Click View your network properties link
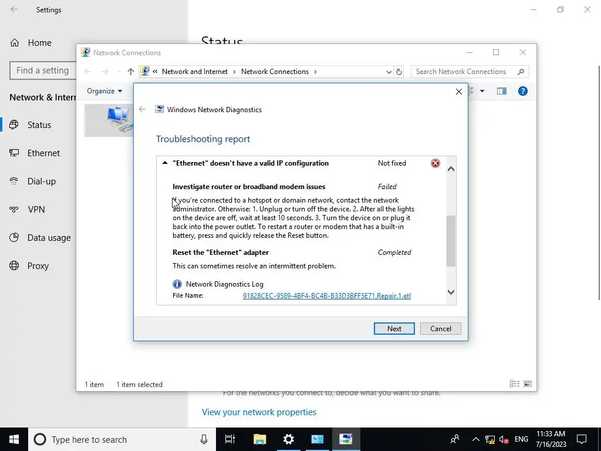This screenshot has width=601, height=451. [259, 412]
